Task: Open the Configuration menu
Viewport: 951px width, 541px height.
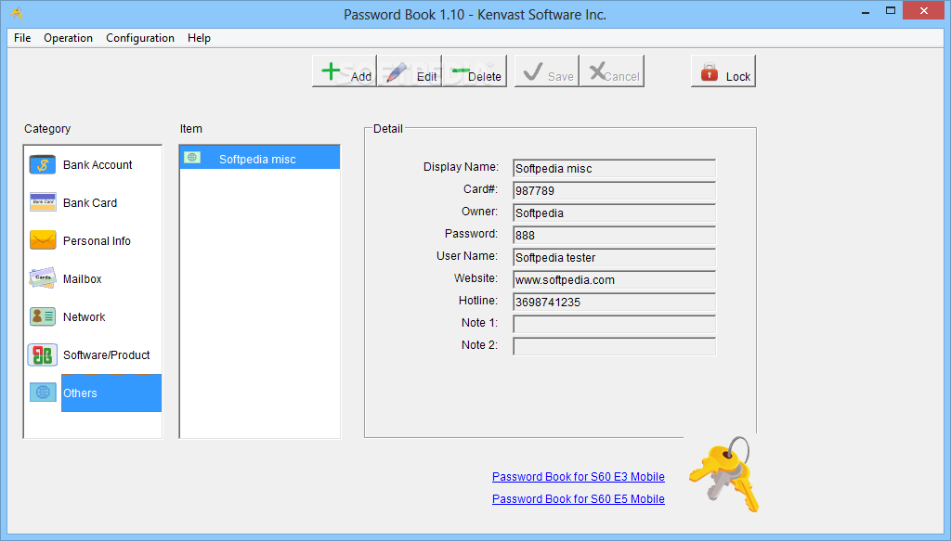Action: coord(140,38)
